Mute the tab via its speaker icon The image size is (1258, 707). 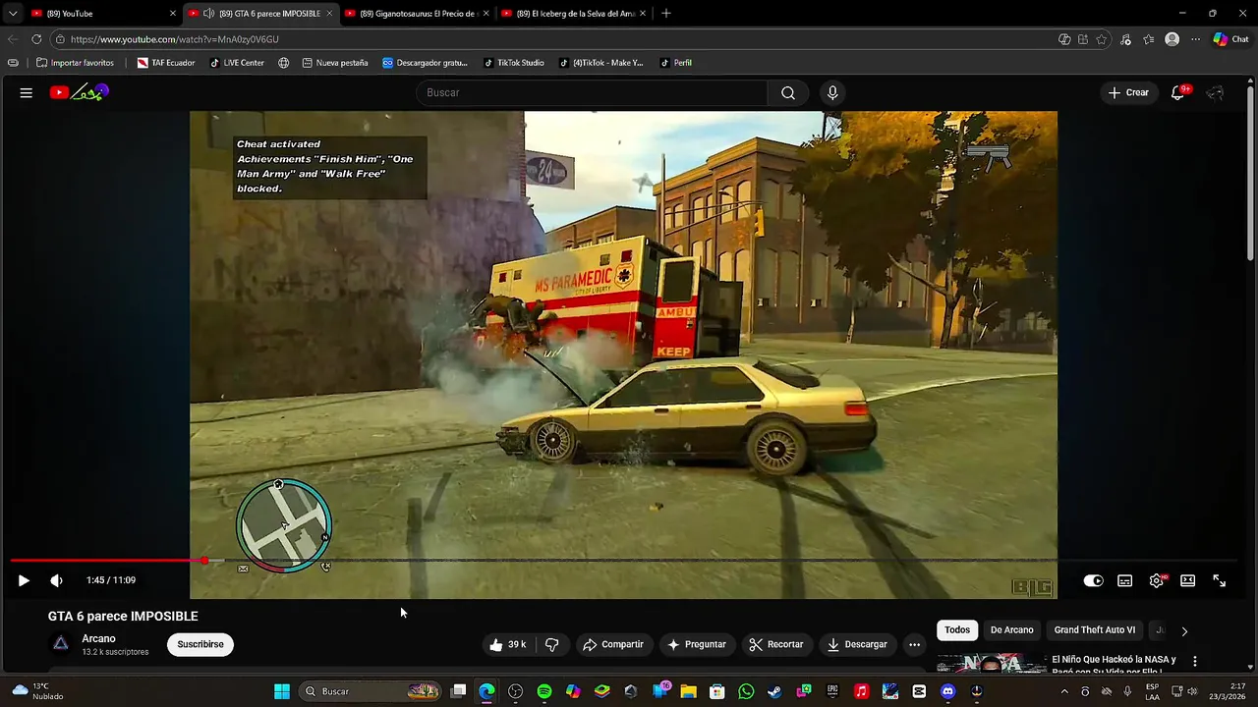click(x=209, y=14)
